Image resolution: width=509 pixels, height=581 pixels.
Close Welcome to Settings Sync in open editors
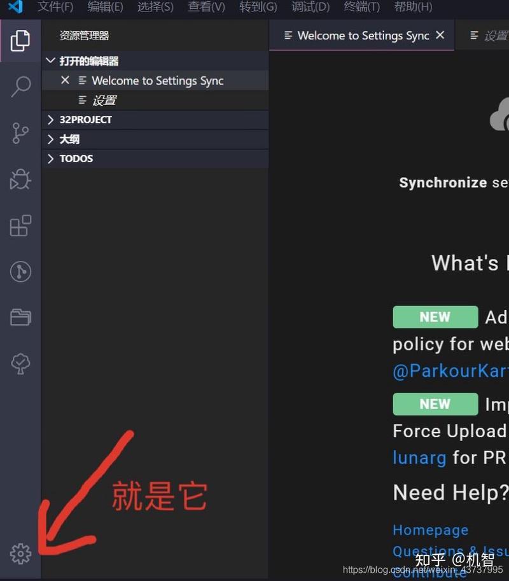click(65, 80)
